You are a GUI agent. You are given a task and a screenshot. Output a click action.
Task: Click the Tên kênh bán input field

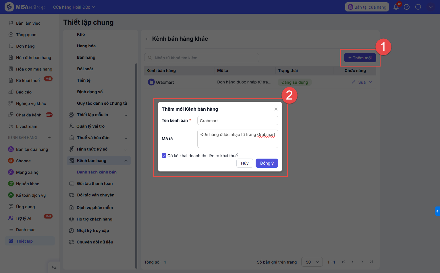tap(238, 120)
